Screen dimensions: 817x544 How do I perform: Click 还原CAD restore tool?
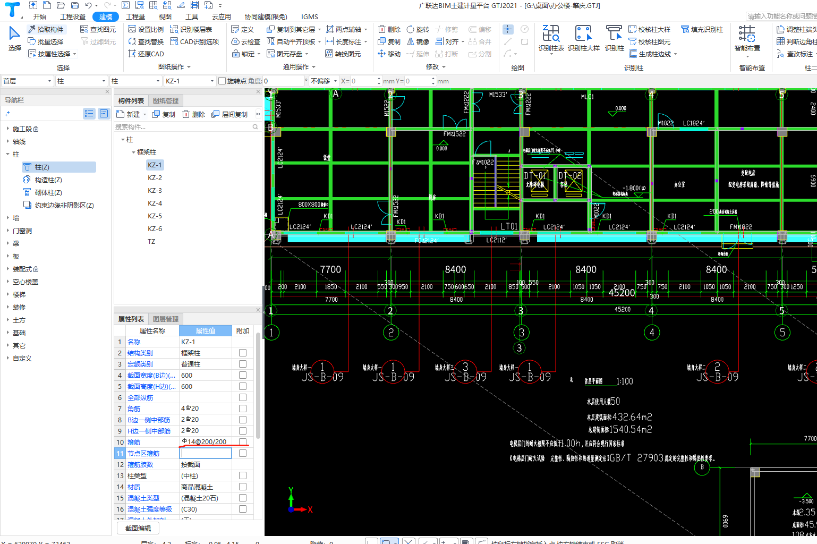(x=146, y=54)
